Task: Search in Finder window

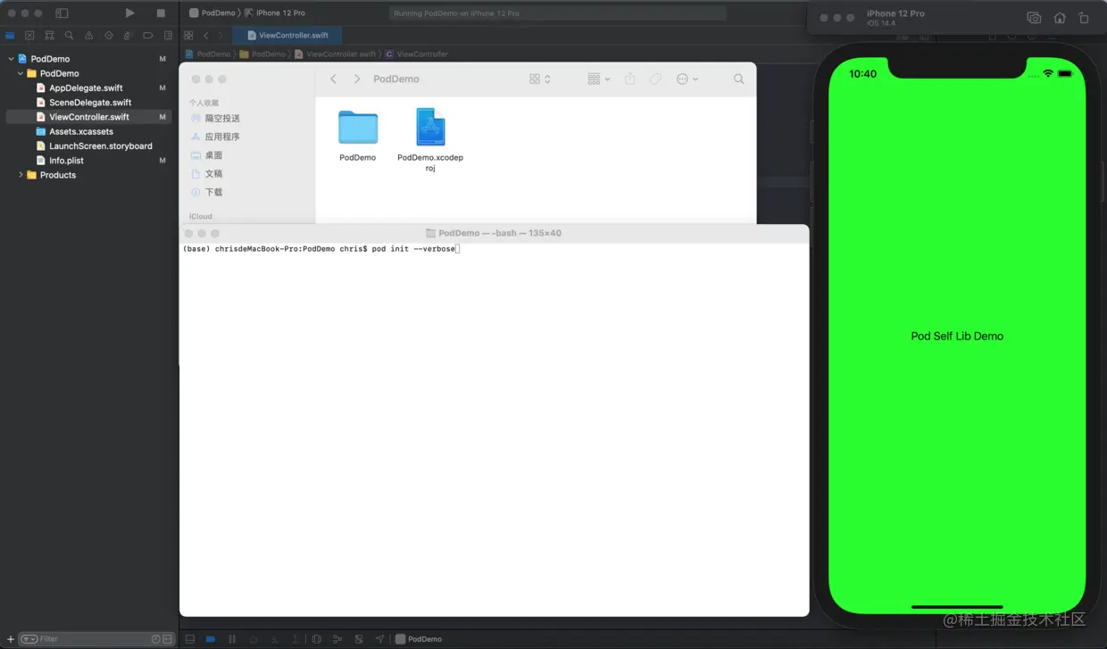Action: tap(738, 79)
